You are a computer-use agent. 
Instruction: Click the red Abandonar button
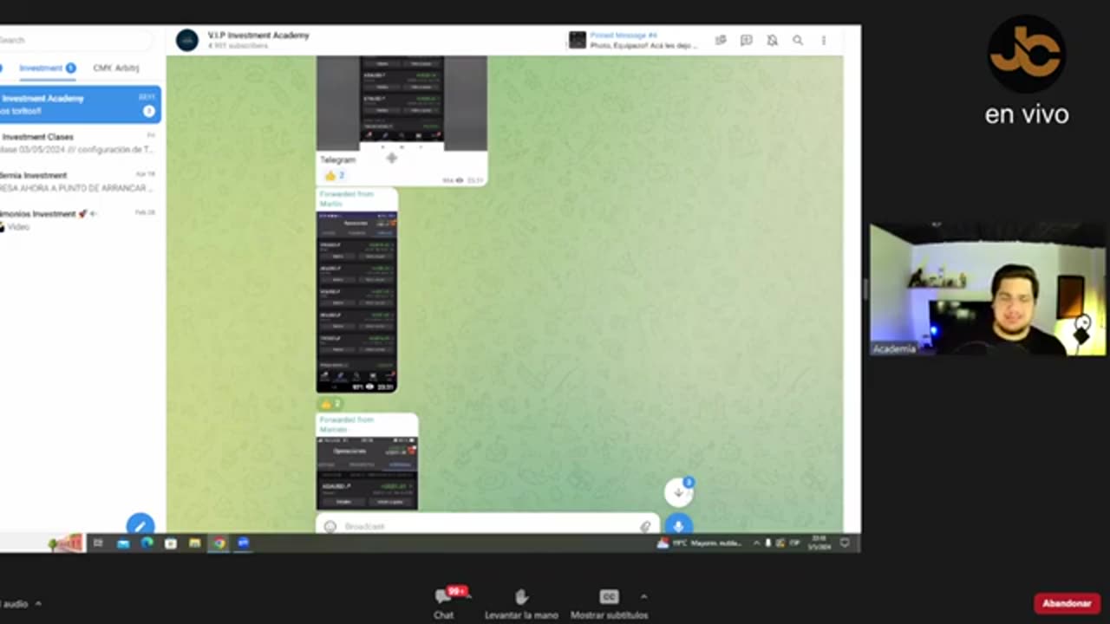pos(1067,603)
